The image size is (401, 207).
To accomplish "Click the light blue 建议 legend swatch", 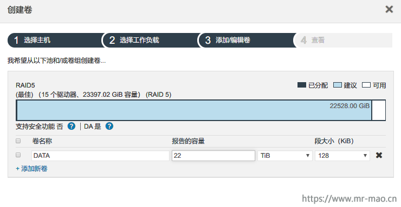I will (337, 85).
